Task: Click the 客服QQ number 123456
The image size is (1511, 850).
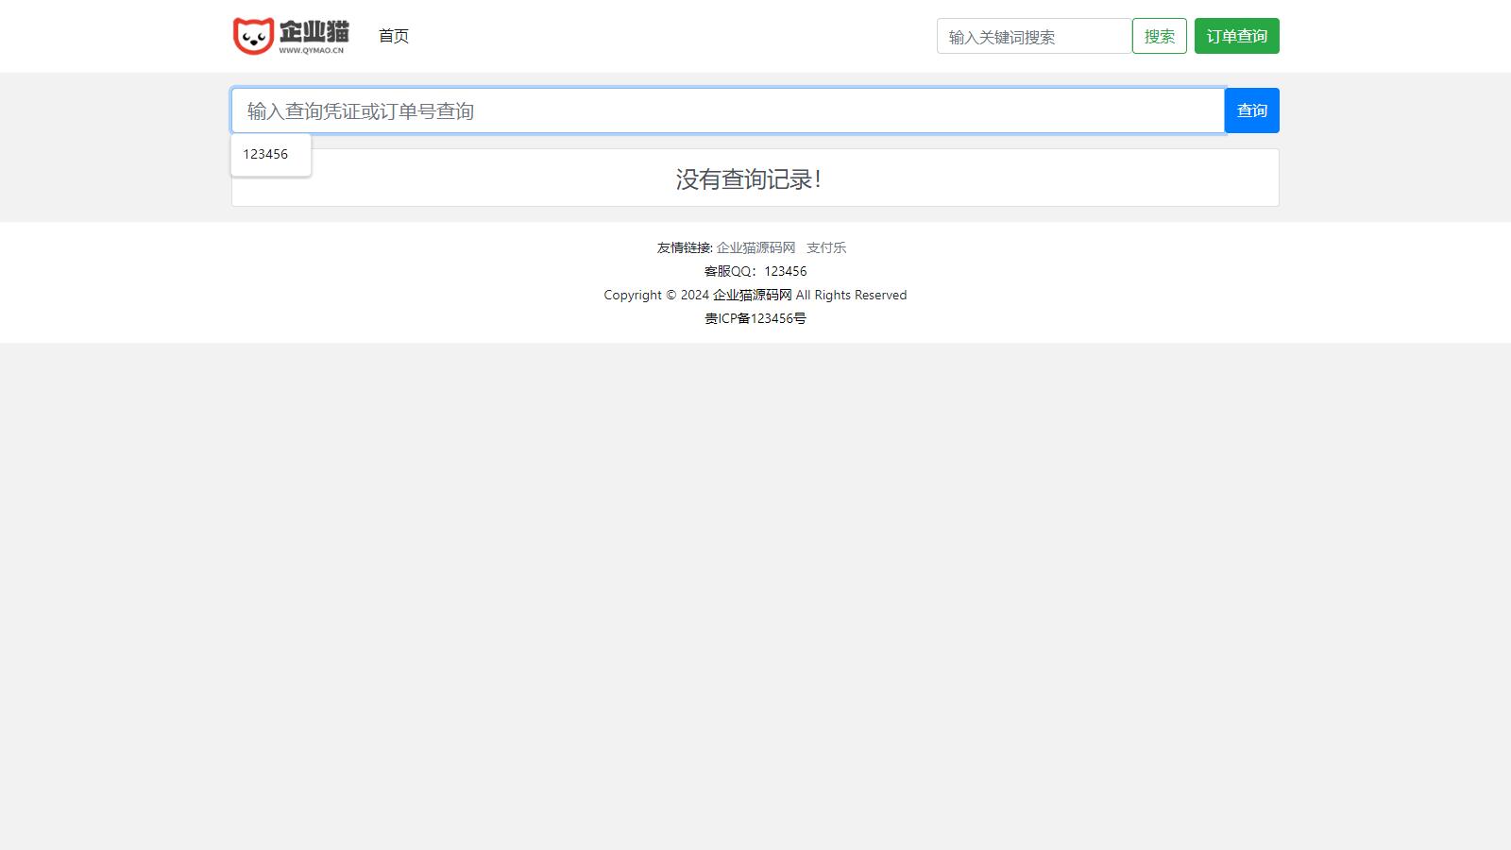Action: (x=785, y=271)
